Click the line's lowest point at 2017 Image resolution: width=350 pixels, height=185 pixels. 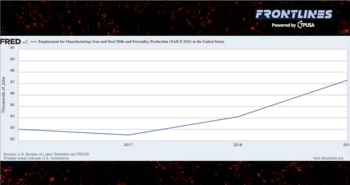128,135
